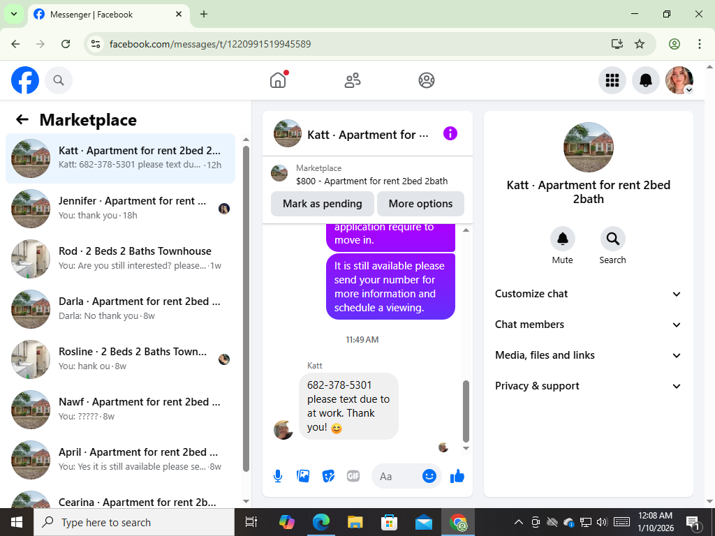
Task: Expand Chat members section
Action: [x=588, y=325]
